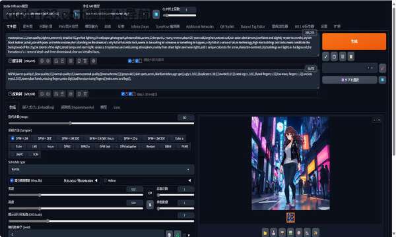Click the generated image thumbnail below the preview
The height and width of the screenshot is (237, 396).
pos(290,218)
